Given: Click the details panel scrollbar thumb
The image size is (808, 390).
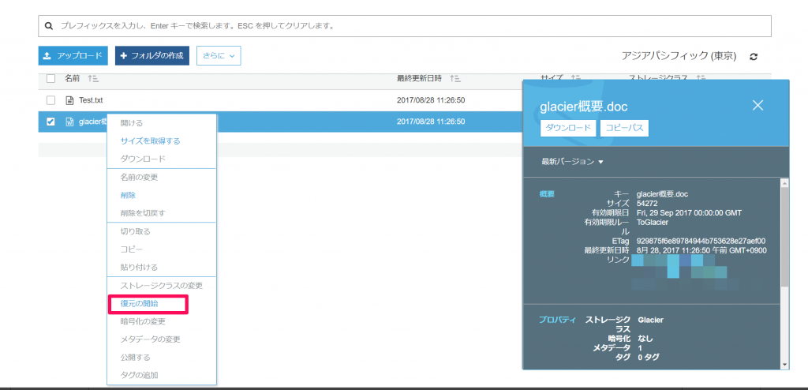Looking at the screenshot, I should (785, 238).
